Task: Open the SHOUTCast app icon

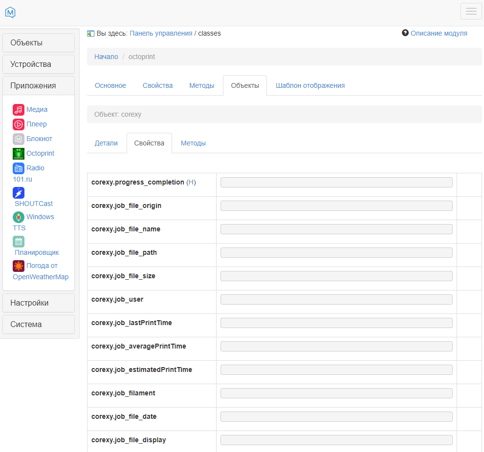Action: (x=19, y=193)
